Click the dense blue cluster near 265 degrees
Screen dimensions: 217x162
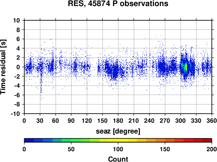pyautogui.click(x=162, y=67)
